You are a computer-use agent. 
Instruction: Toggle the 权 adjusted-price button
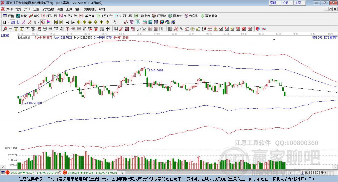pos(43,22)
